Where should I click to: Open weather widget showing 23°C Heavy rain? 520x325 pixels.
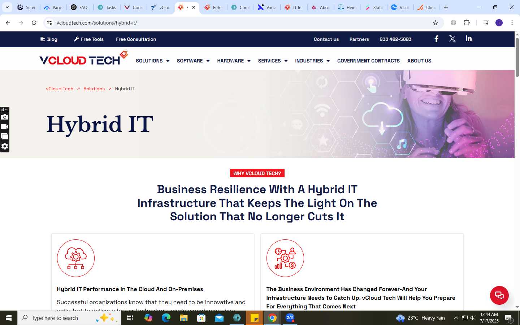click(420, 318)
